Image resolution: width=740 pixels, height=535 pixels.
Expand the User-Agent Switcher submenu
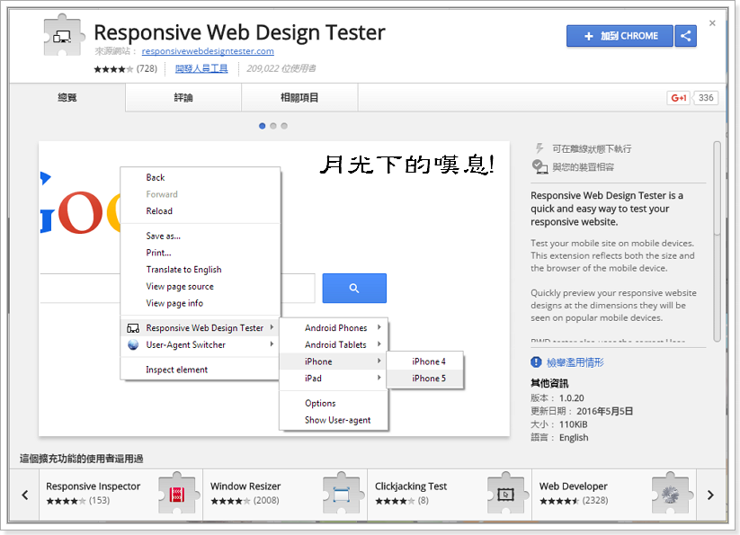(186, 343)
